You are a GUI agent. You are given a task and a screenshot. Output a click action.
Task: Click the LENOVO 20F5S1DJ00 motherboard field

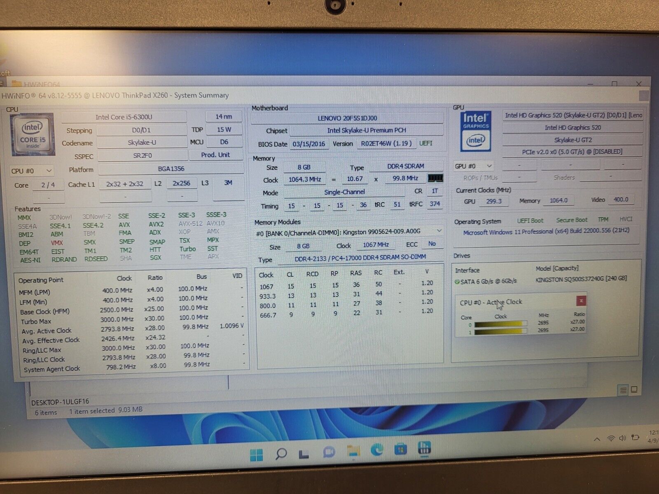point(347,118)
